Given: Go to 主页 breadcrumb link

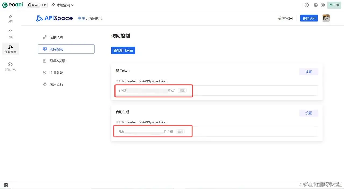Looking at the screenshot, I should pyautogui.click(x=81, y=18).
